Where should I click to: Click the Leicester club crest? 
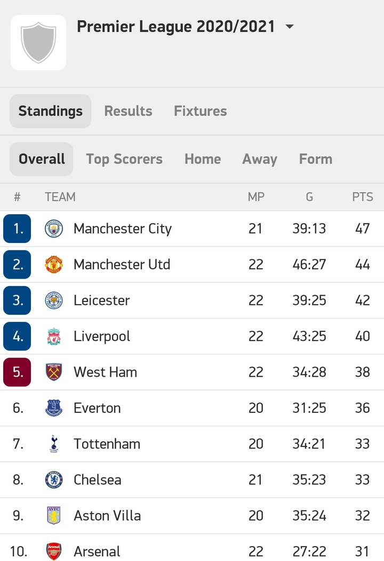point(54,300)
